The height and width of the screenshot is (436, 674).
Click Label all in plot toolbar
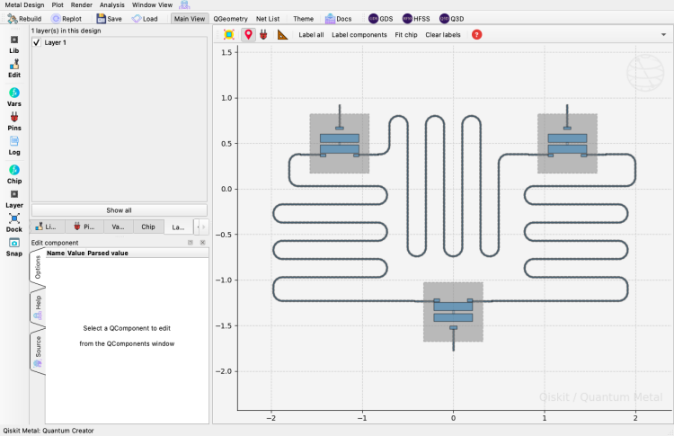[311, 35]
